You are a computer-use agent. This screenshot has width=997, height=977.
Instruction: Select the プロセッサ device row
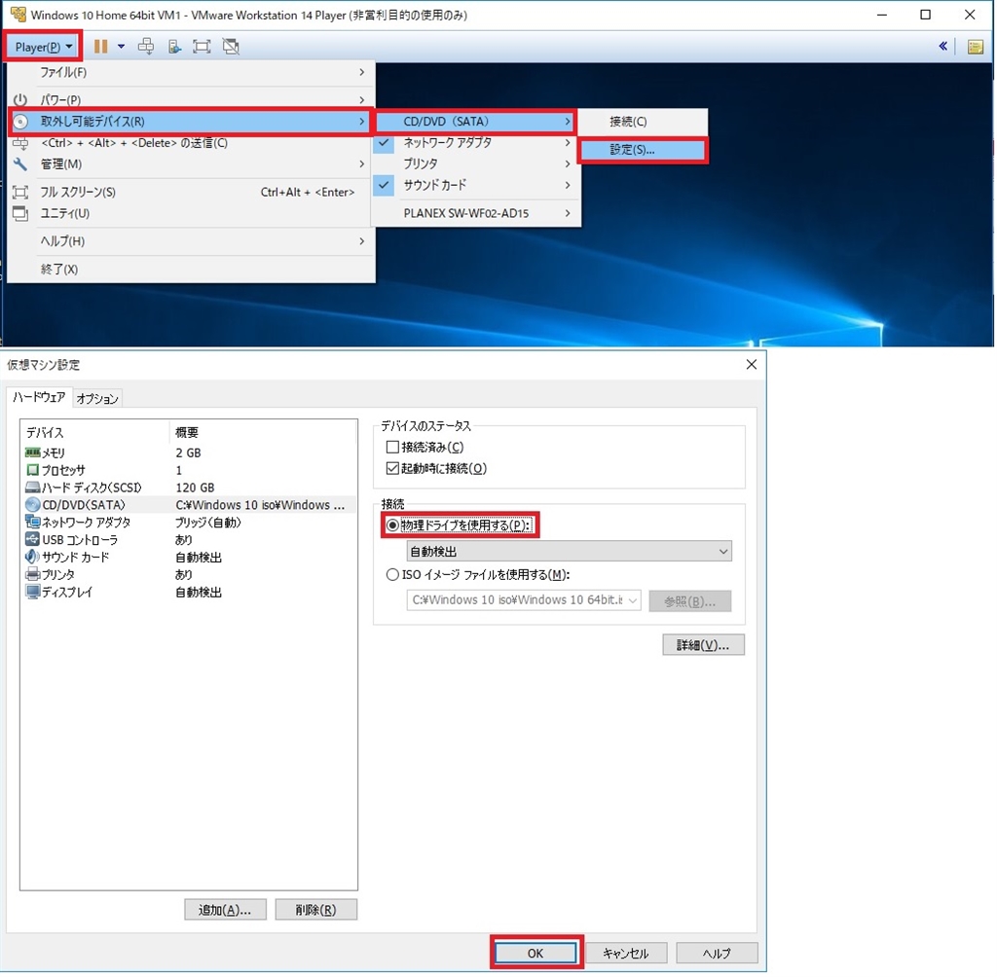188,470
